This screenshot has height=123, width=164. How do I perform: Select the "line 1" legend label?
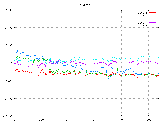pyautogui.click(x=142, y=13)
